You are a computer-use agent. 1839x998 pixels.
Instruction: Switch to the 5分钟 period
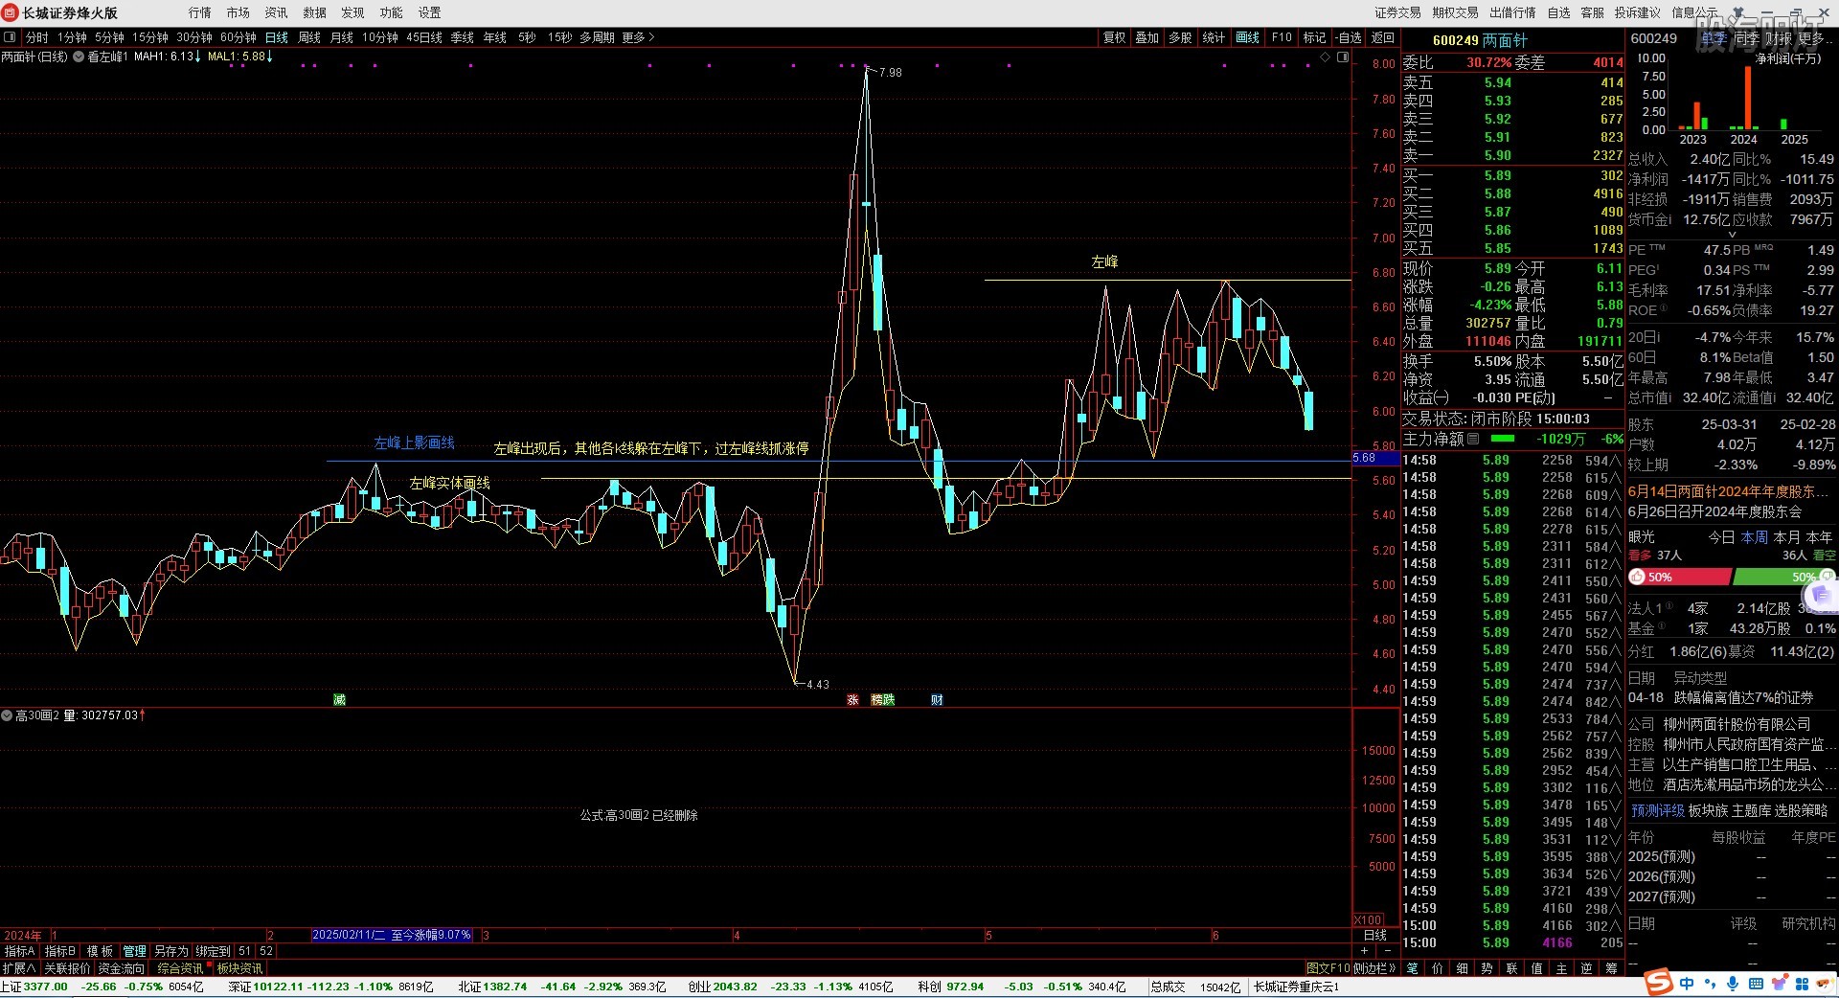click(109, 37)
